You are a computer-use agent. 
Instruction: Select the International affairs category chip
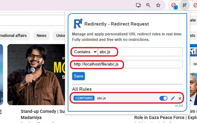[x=14, y=36]
